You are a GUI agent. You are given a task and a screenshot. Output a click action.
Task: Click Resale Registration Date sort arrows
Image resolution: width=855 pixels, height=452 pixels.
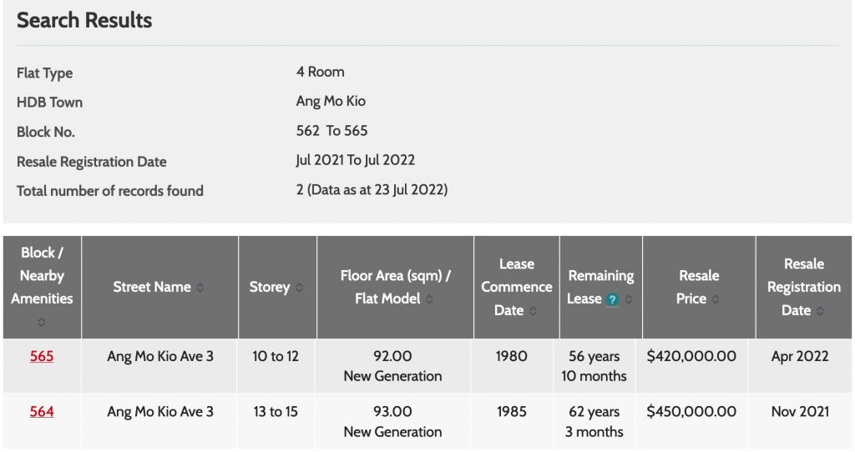pyautogui.click(x=821, y=311)
